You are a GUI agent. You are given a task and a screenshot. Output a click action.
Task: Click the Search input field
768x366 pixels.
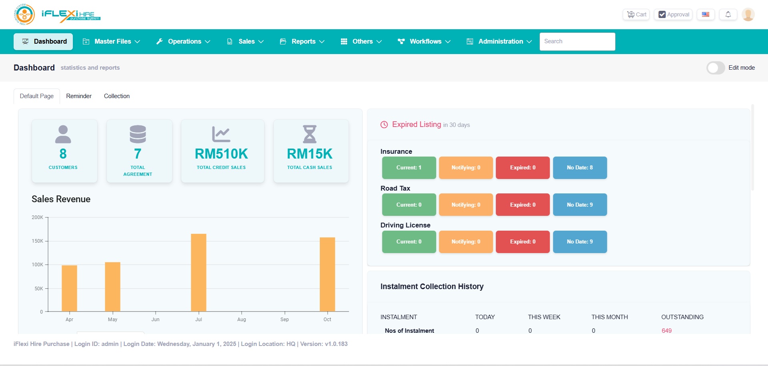[577, 42]
